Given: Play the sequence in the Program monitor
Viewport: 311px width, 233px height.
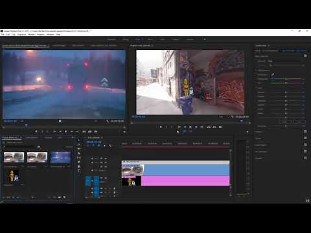Looking at the screenshot, I should (190, 127).
